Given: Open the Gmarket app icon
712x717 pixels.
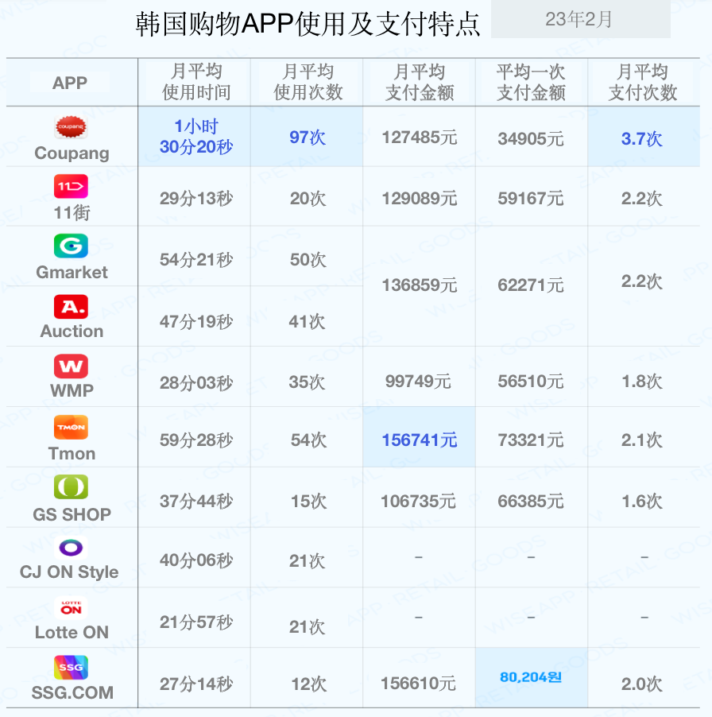Looking at the screenshot, I should pos(71,246).
